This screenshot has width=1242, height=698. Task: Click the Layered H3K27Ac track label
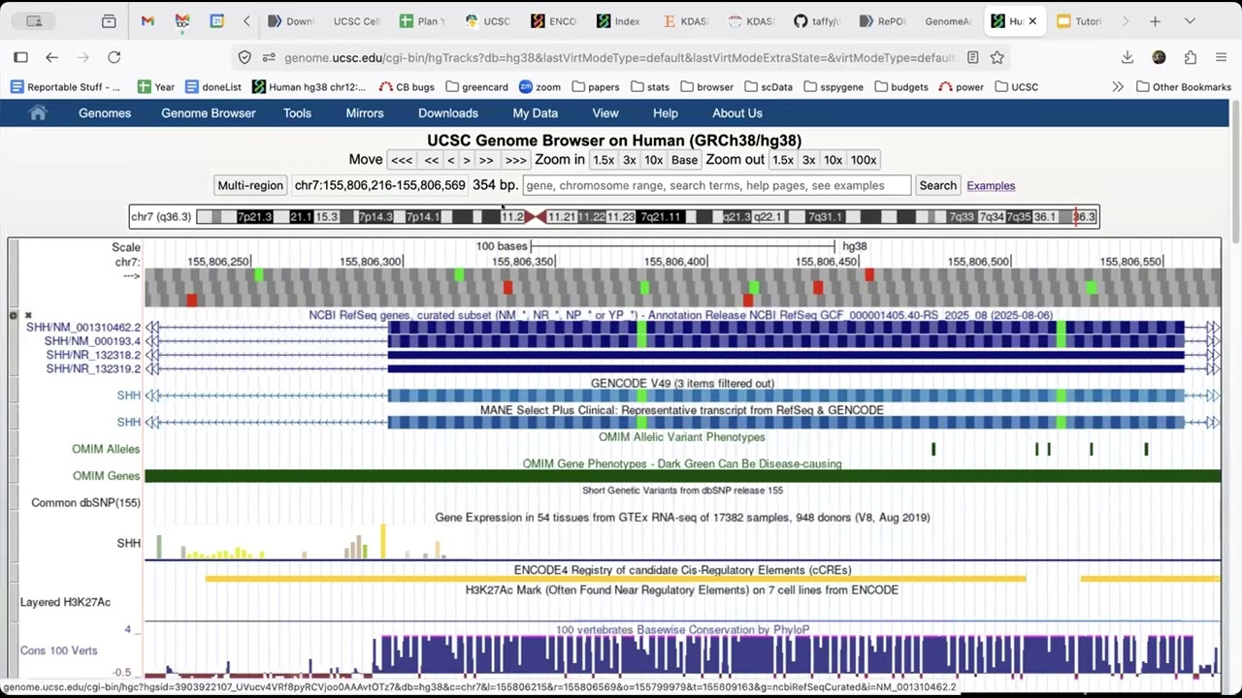pos(65,602)
